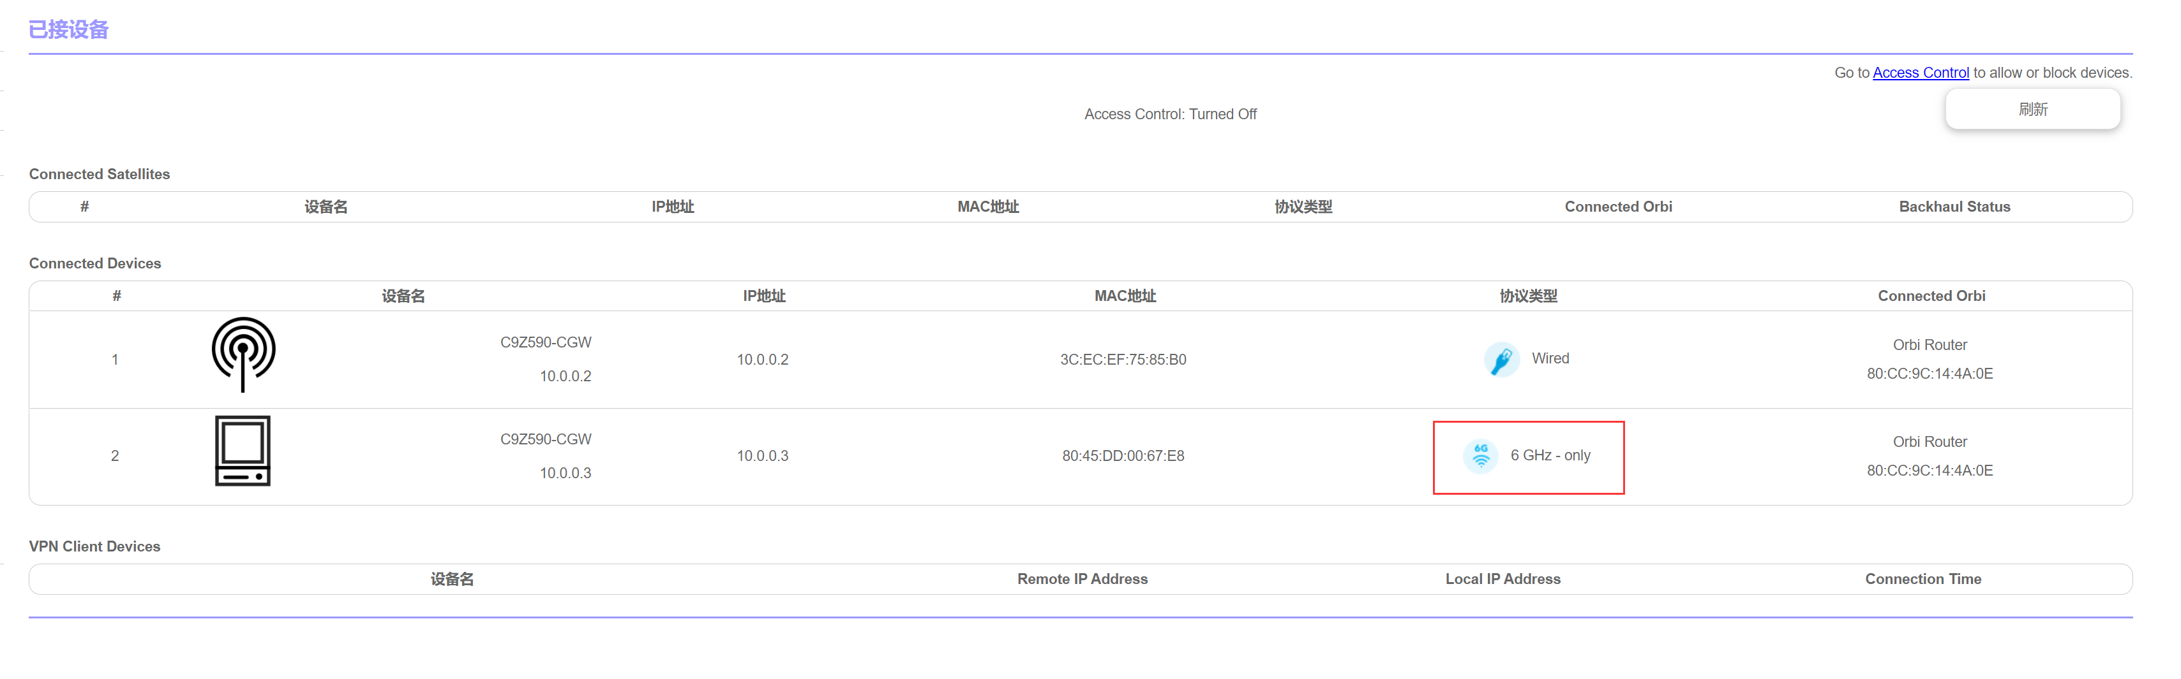Click Orbi Router entry in first device row
The width and height of the screenshot is (2181, 679).
pos(1929,345)
